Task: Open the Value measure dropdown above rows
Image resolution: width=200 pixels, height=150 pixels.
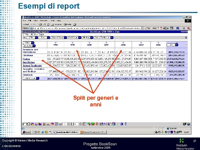Action: (x=28, y=43)
